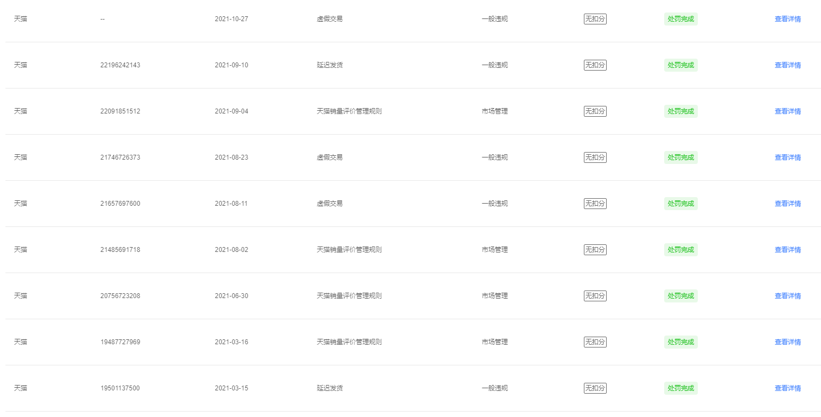Select 无扣分 tag for record 21746726373
The height and width of the screenshot is (417, 821).
pyautogui.click(x=595, y=157)
